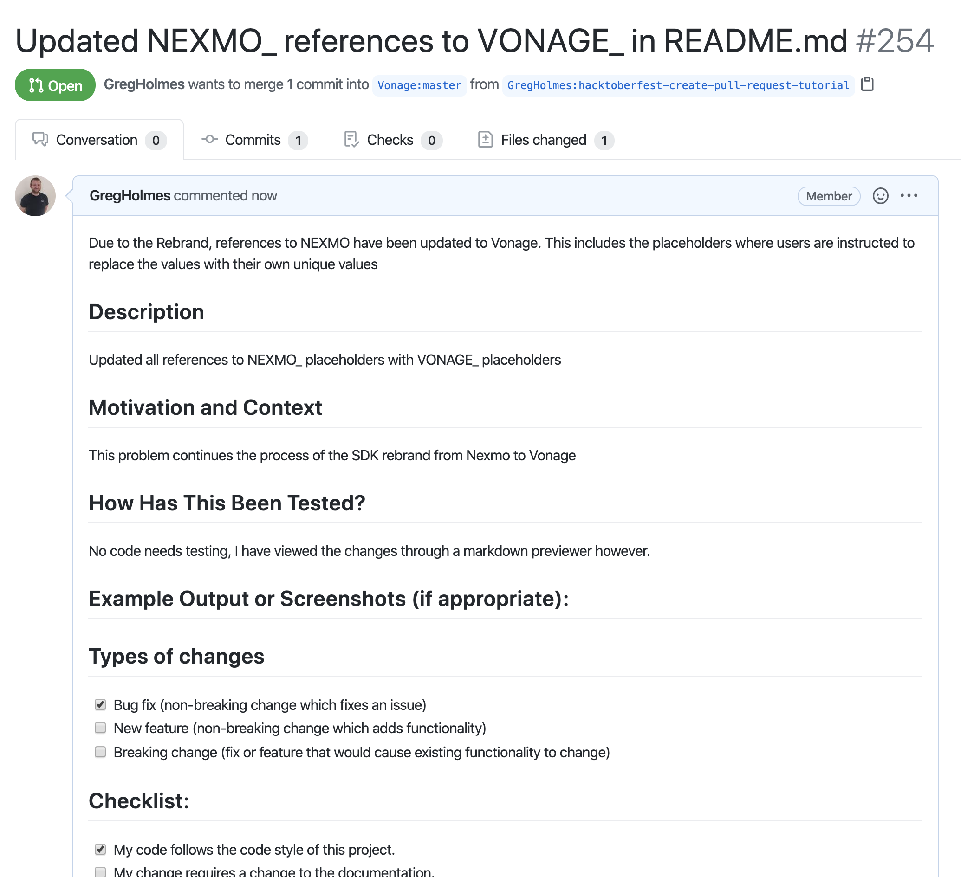Click the 'Example Output or Screenshots' heading
The image size is (961, 877).
[329, 599]
